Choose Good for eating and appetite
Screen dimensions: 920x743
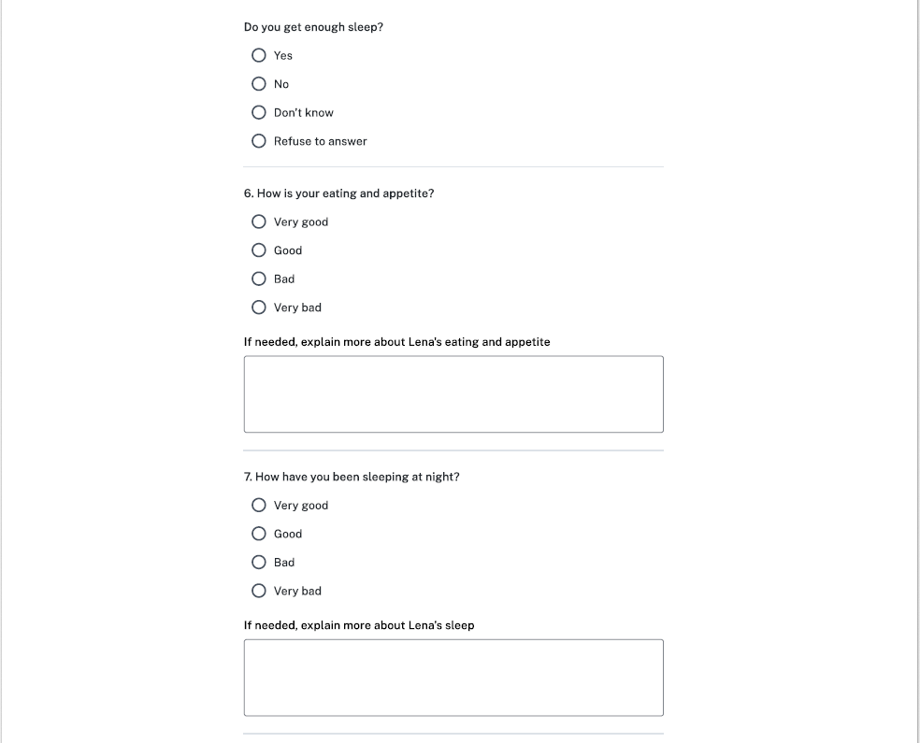pyautogui.click(x=259, y=250)
